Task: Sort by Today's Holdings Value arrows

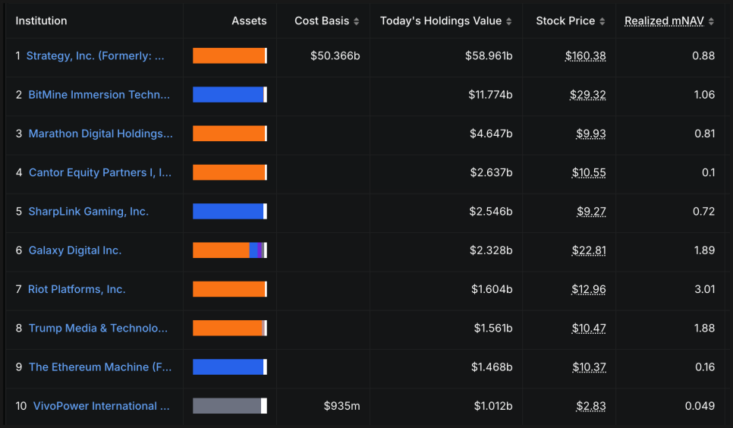Action: tap(509, 21)
